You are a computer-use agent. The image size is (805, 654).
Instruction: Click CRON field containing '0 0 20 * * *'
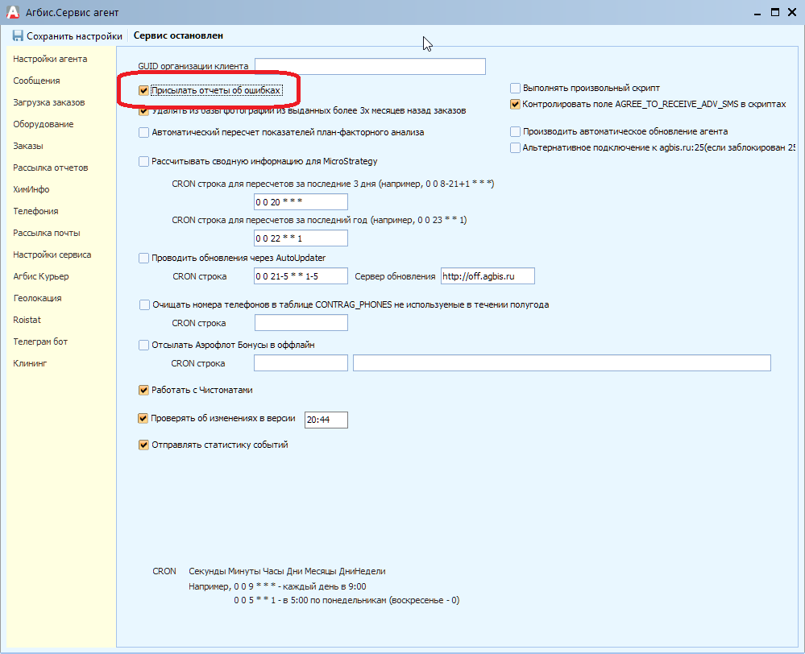[301, 201]
